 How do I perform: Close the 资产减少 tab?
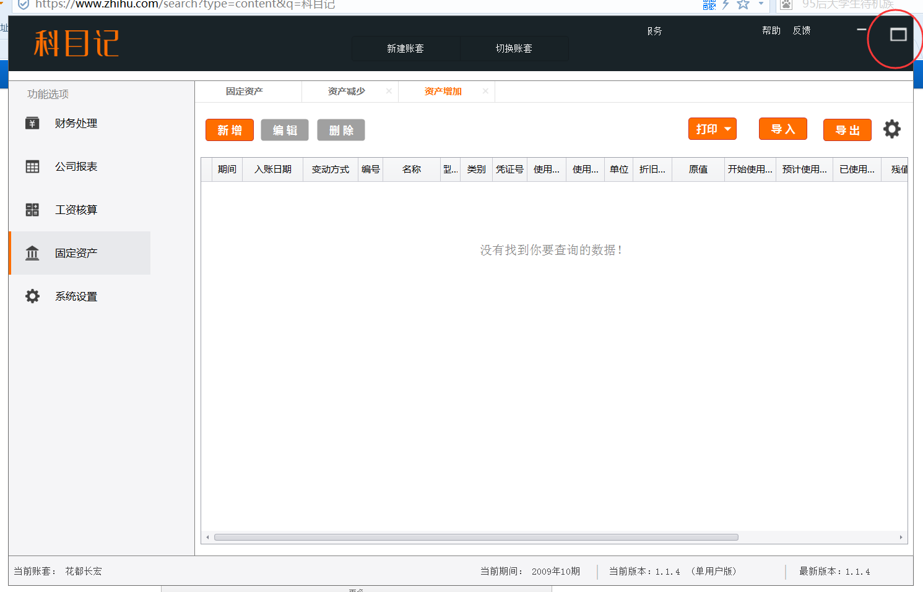click(x=389, y=91)
